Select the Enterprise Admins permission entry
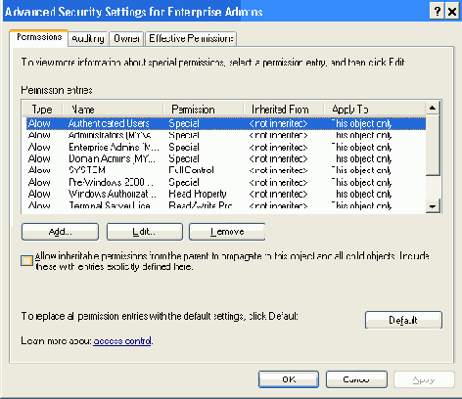462x399 pixels. tap(226, 147)
